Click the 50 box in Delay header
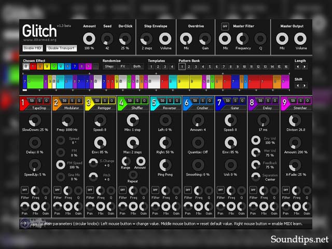332x249 pixels. click(x=260, y=101)
